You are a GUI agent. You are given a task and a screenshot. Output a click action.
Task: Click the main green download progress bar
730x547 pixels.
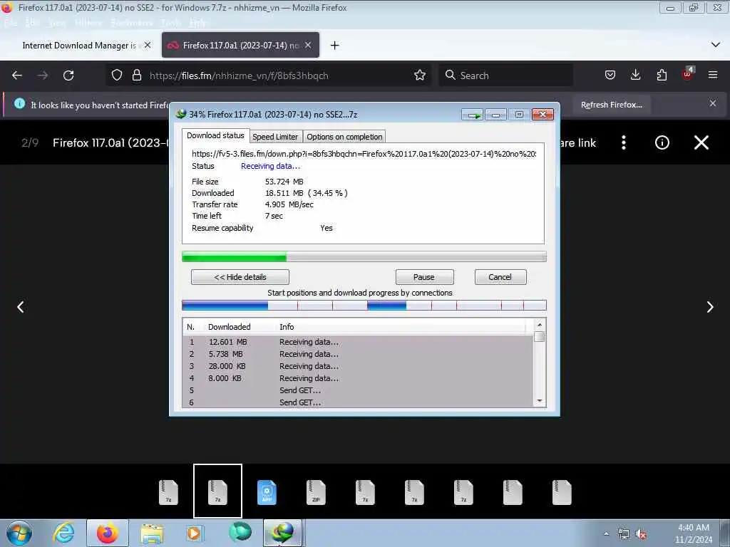point(364,256)
